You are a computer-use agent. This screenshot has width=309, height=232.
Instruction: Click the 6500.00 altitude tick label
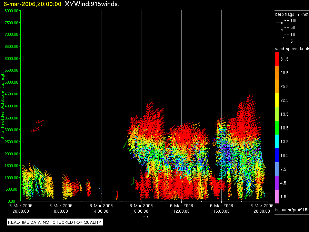click(x=11, y=46)
